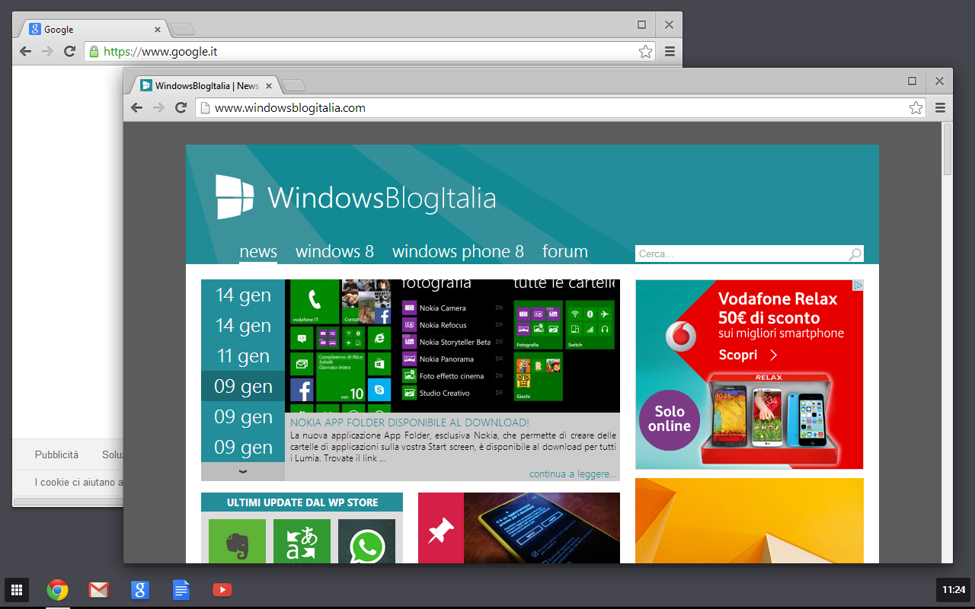Close the Google tab
The width and height of the screenshot is (975, 609).
[158, 30]
